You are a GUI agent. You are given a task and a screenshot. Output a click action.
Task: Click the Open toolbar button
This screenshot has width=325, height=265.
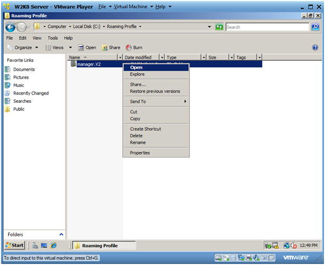tap(87, 48)
